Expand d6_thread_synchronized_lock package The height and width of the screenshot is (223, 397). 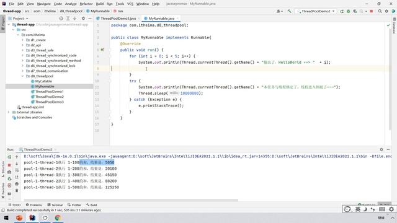click(x=22, y=66)
